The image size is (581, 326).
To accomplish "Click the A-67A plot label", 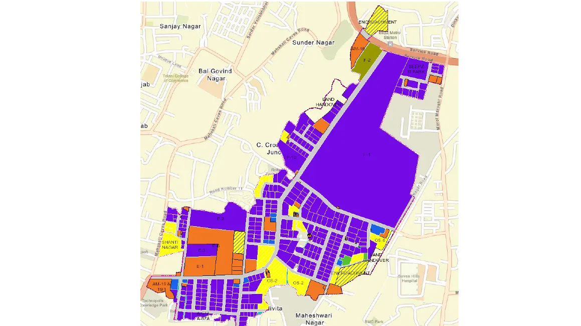I will [204, 317].
